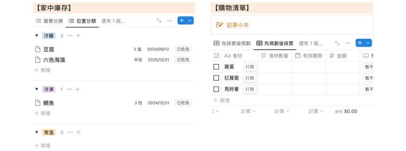Screen dimensions: 406x151
Task: Click 打開 button on 紅蘿蔔 row
Action: point(250,78)
